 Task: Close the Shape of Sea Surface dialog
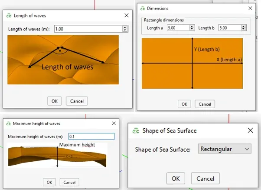coord(250,130)
